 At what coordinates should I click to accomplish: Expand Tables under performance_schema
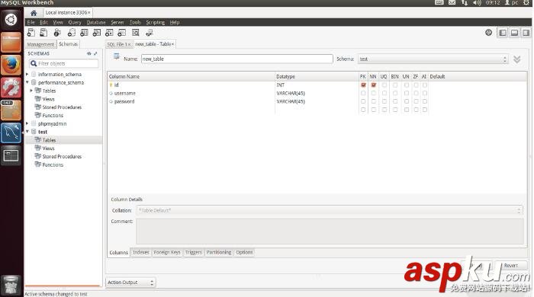[31, 91]
